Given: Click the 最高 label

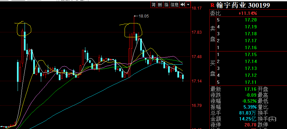Looking at the screenshot, I should (x=263, y=95).
